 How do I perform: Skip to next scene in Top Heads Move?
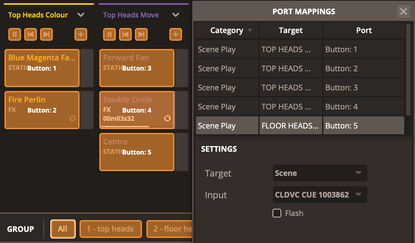[x=141, y=34]
